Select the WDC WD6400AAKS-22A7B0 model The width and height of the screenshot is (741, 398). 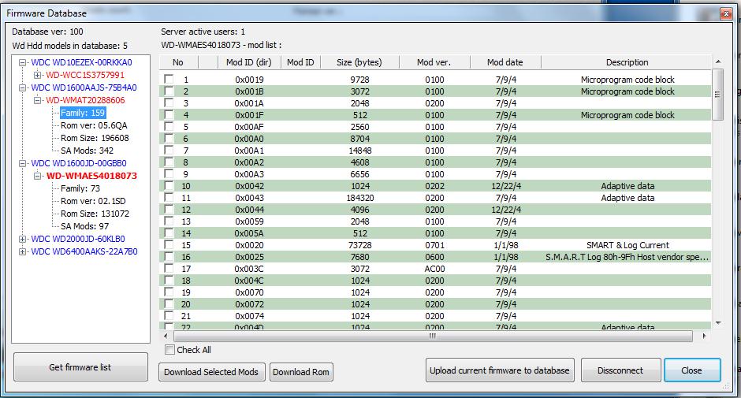[84, 251]
